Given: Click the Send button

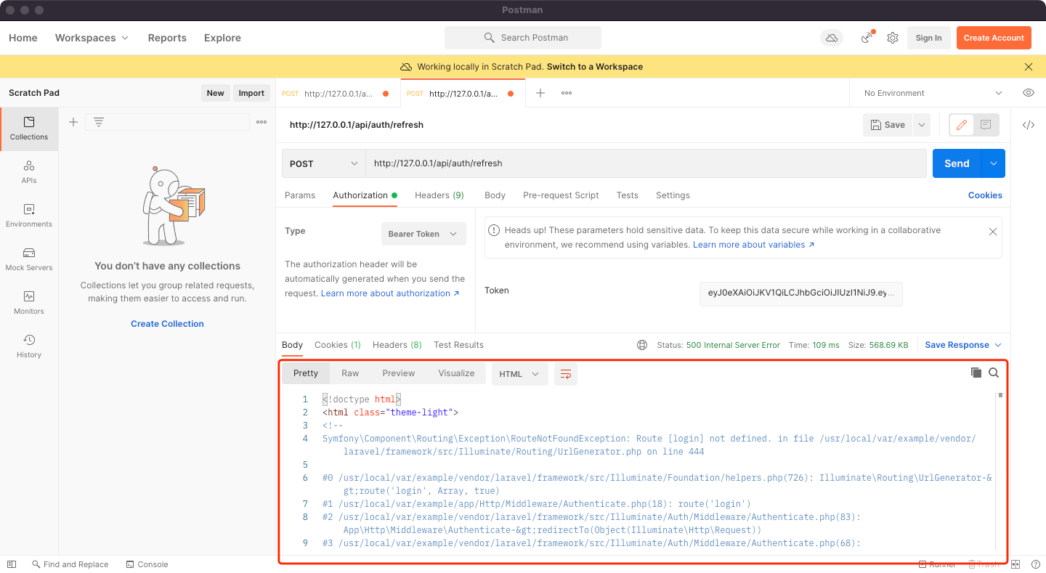Looking at the screenshot, I should [957, 163].
